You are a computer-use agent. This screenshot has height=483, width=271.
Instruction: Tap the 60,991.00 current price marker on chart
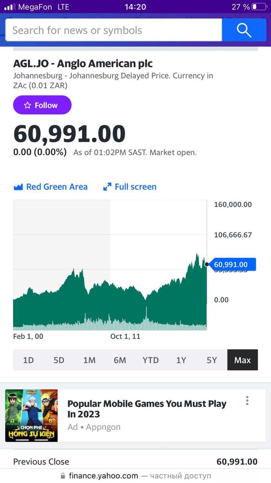230,265
